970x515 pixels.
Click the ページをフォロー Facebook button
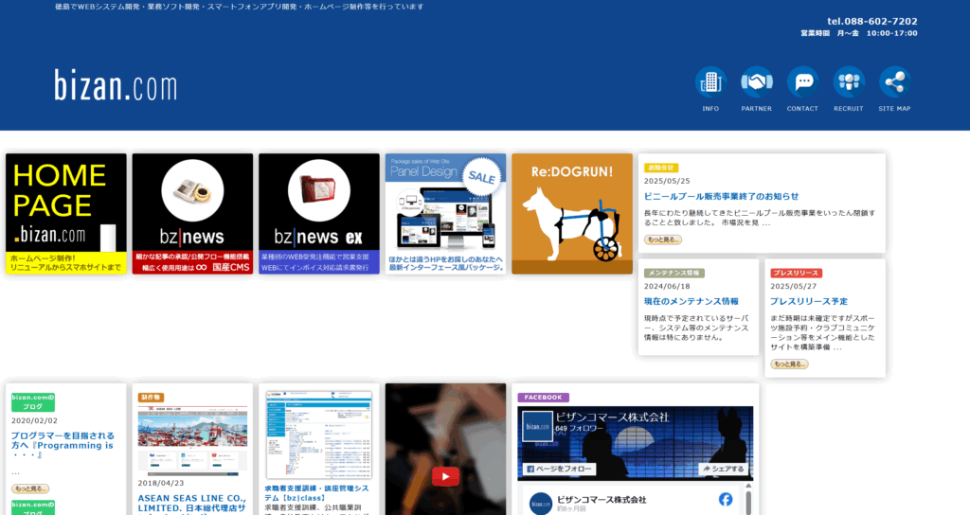pos(559,470)
